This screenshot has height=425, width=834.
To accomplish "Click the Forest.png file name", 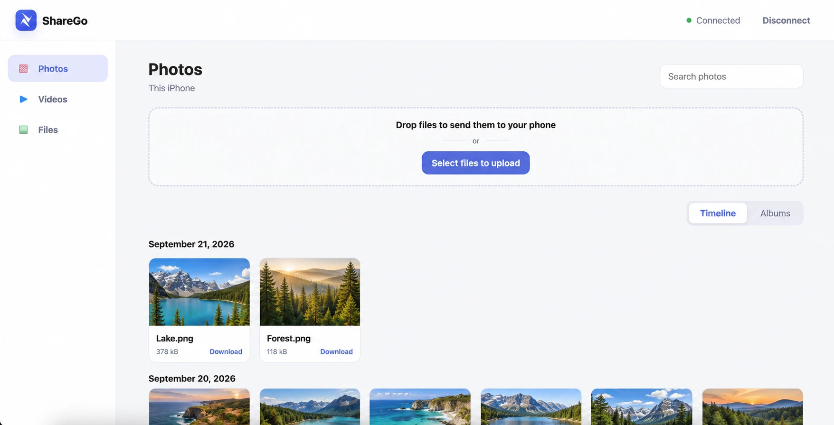I will point(289,338).
